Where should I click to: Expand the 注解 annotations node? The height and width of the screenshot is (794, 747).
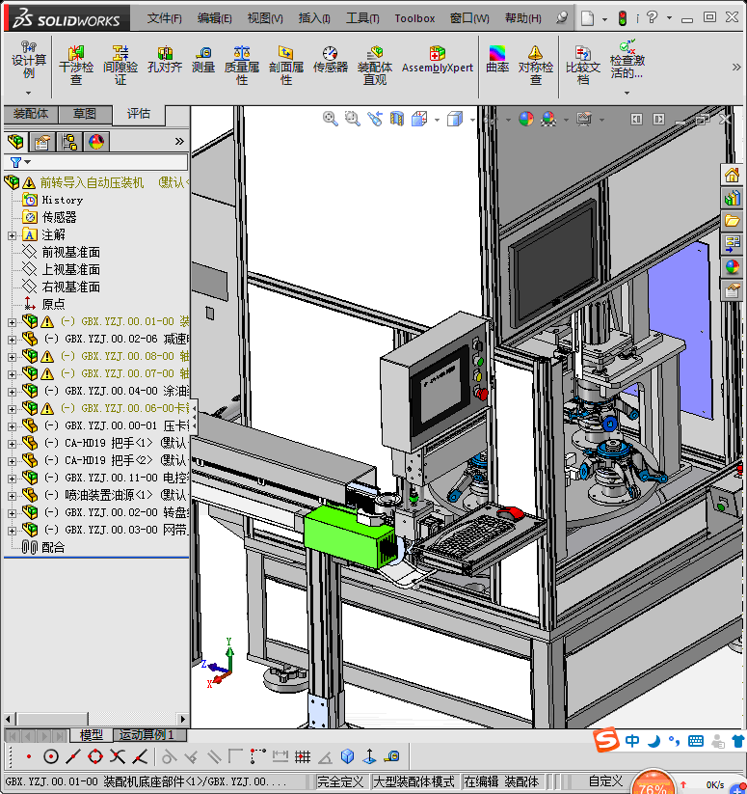click(x=12, y=235)
